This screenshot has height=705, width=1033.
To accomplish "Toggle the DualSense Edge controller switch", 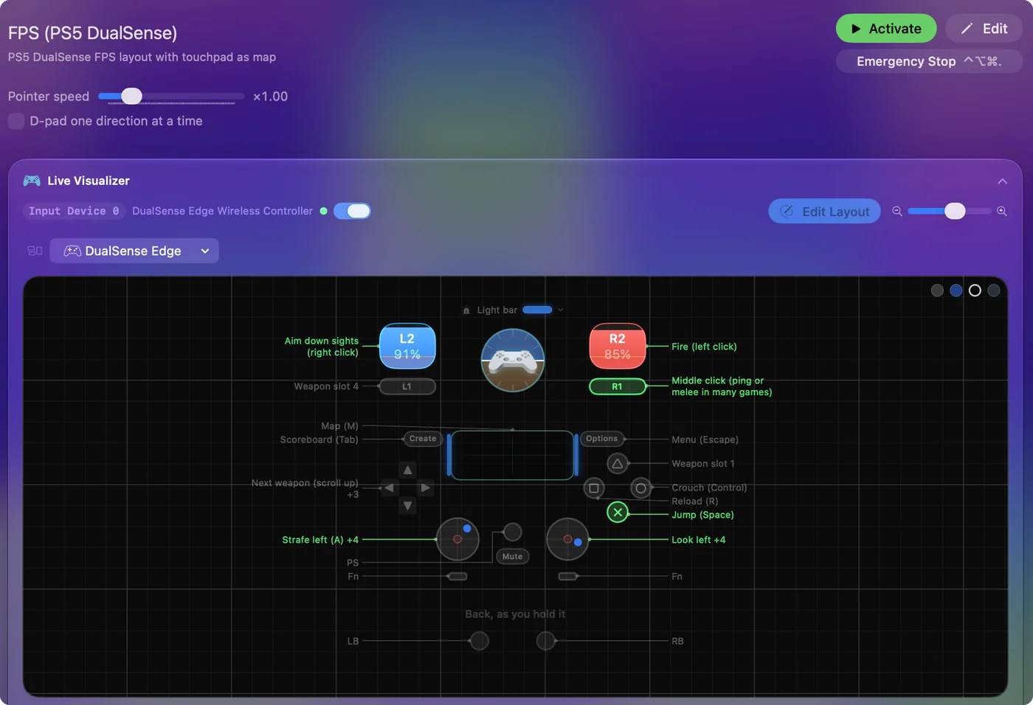I will click(x=352, y=211).
